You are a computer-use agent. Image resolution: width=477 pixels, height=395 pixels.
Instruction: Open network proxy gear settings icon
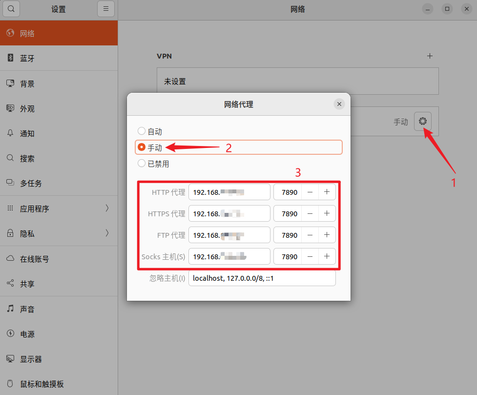[422, 121]
